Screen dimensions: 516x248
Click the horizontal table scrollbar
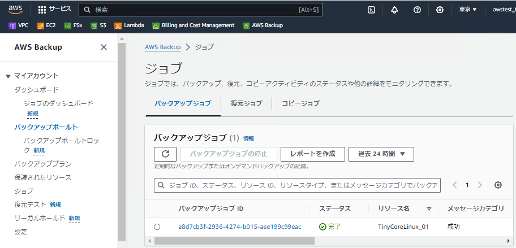click(234, 241)
